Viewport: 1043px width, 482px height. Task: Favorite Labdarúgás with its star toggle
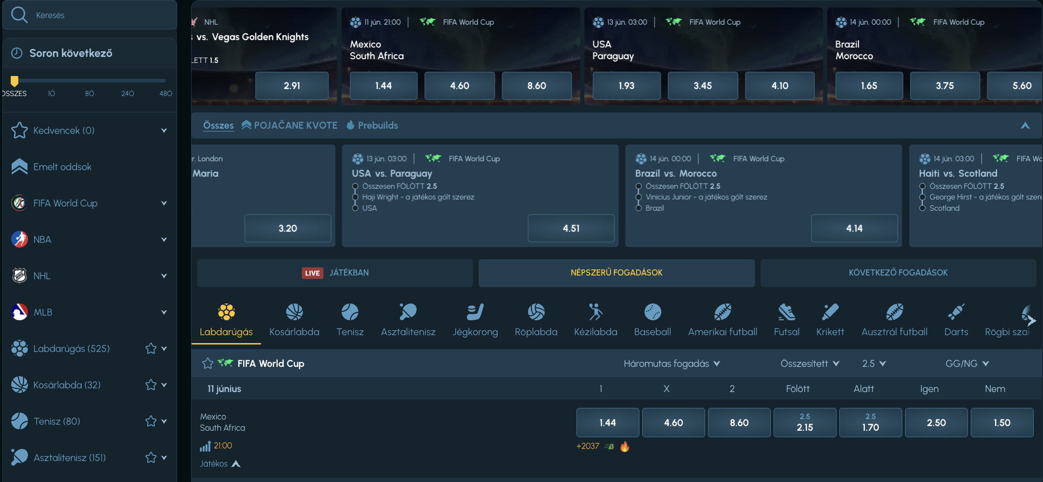(x=151, y=348)
